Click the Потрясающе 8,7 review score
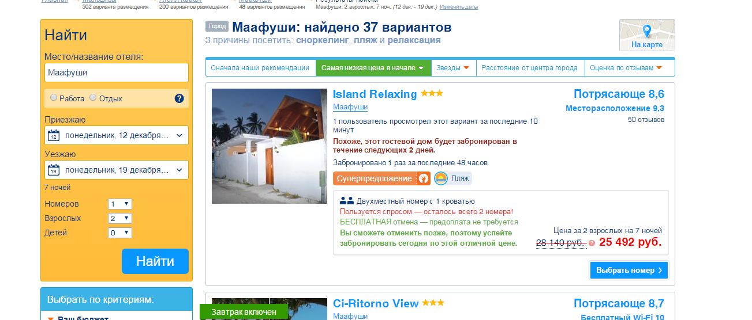Image resolution: width=752 pixels, height=320 pixels. 619,303
